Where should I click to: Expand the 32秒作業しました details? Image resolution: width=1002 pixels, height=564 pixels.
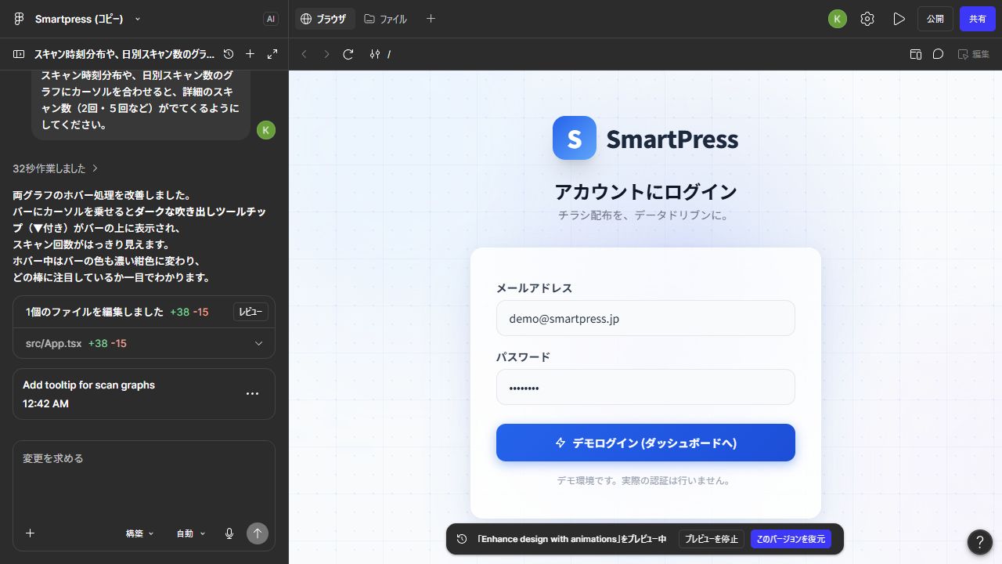[56, 168]
